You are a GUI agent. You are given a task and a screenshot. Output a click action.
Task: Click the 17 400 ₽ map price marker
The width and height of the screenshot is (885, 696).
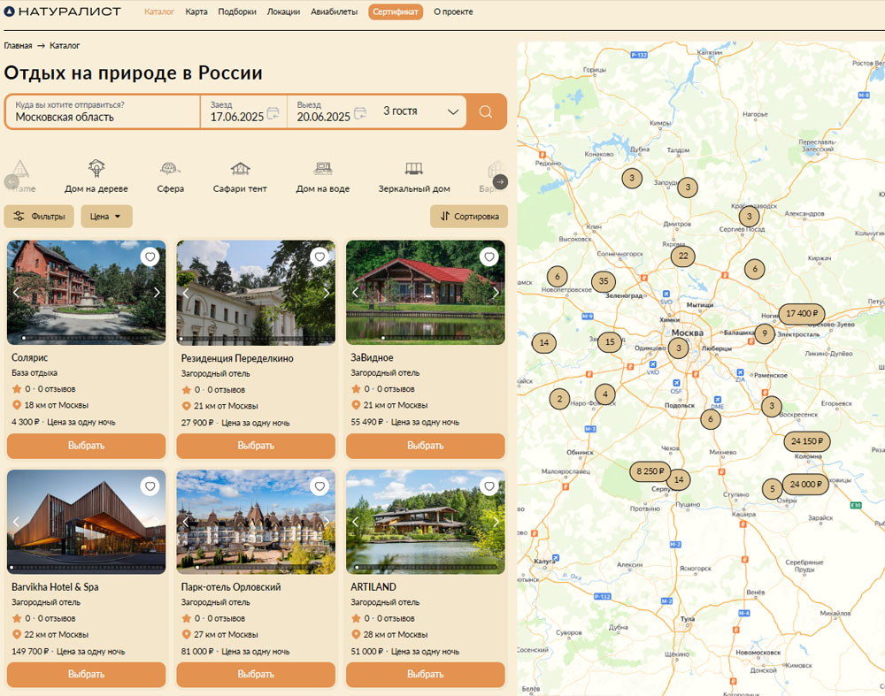(802, 314)
